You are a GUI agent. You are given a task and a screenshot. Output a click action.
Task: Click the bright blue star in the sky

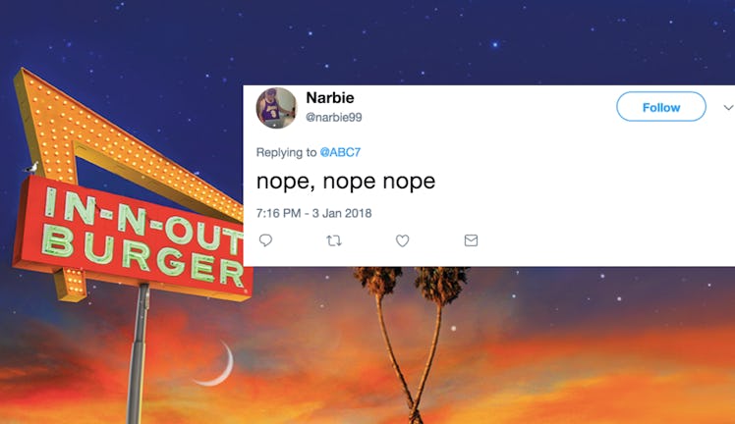click(x=495, y=44)
